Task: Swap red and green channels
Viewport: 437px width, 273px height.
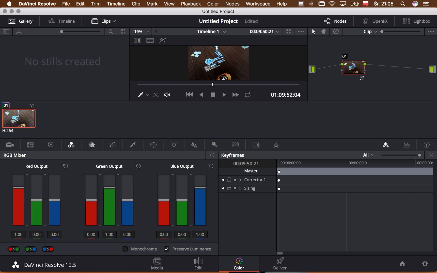Action: click(x=13, y=249)
